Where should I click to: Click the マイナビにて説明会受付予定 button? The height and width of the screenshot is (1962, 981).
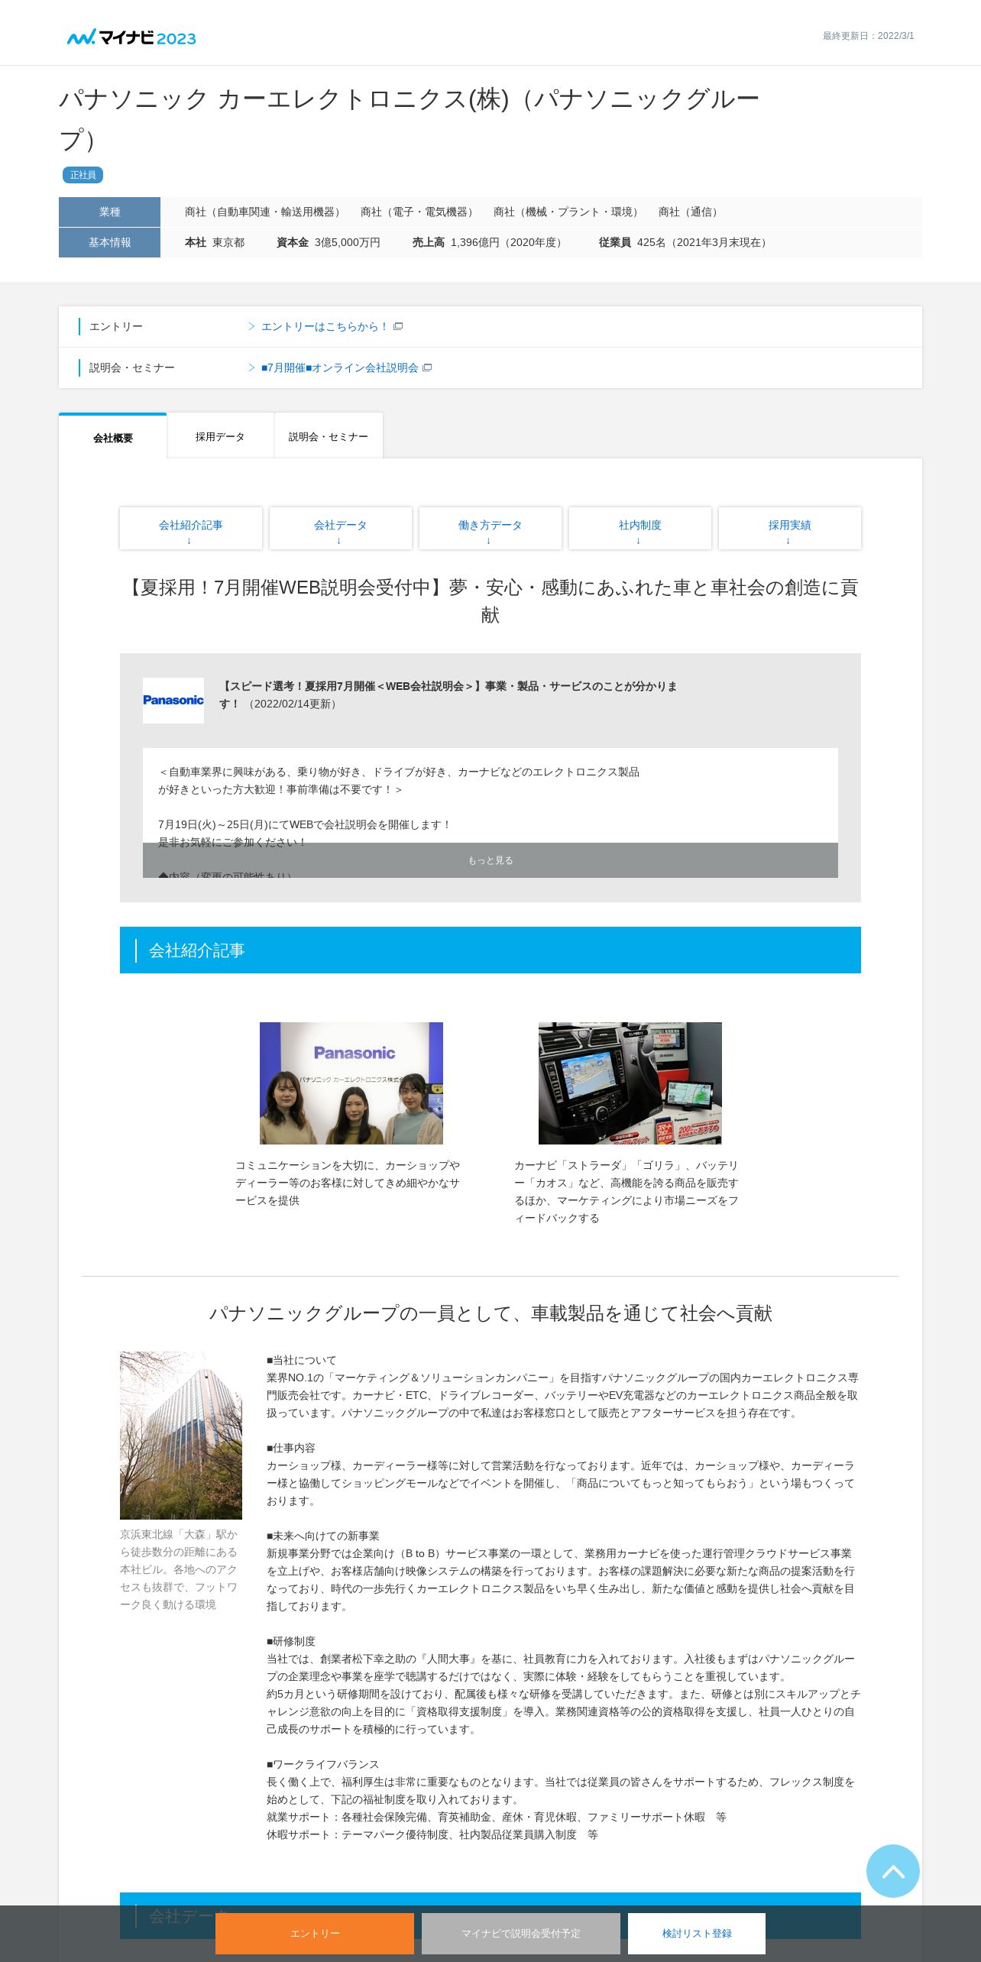(x=521, y=1933)
